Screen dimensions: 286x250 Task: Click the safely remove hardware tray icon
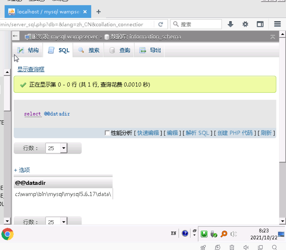(x=213, y=234)
